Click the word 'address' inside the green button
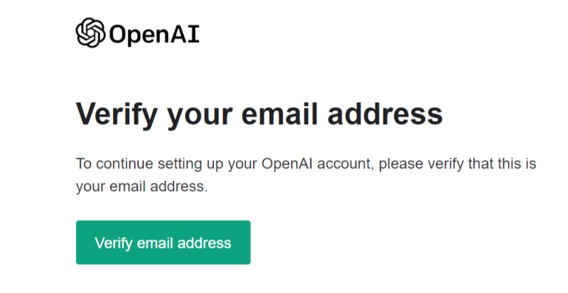The image size is (568, 293). coord(204,243)
